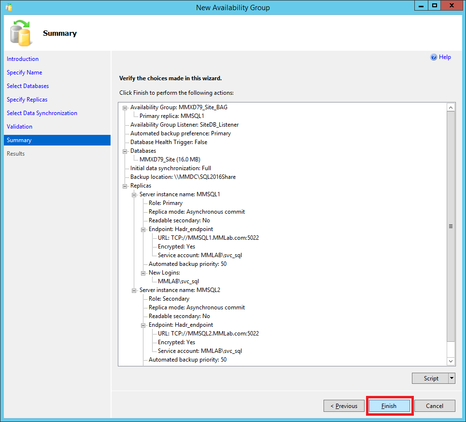Click Finish to create availability group

click(389, 406)
